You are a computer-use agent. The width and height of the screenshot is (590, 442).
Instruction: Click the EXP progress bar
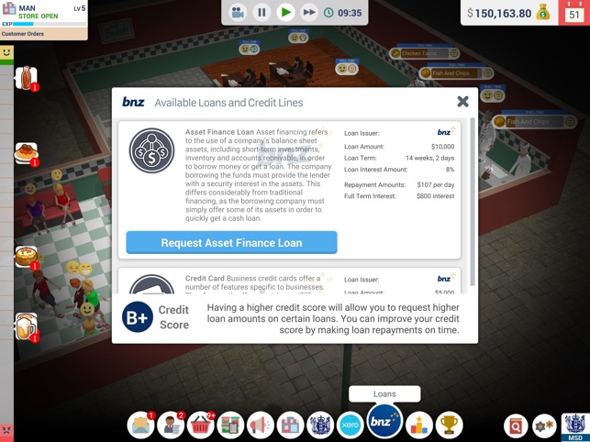point(50,24)
